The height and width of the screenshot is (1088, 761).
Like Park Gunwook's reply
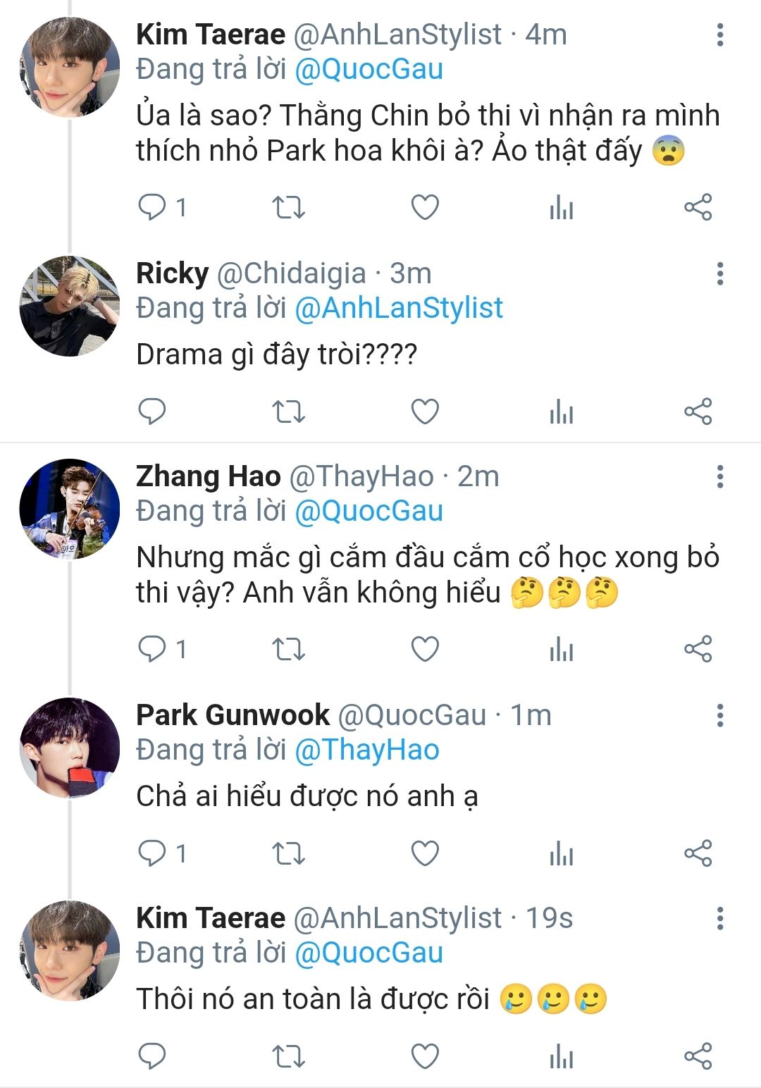point(425,853)
